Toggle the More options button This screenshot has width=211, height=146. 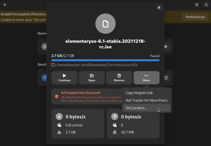coord(146,78)
